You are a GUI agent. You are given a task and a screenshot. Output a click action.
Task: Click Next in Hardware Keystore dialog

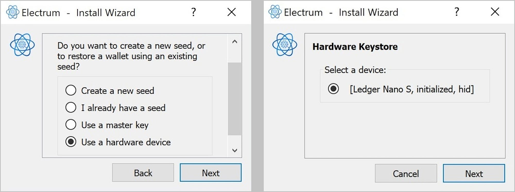(x=474, y=173)
